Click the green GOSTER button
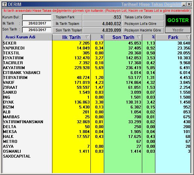 (x=178, y=20)
